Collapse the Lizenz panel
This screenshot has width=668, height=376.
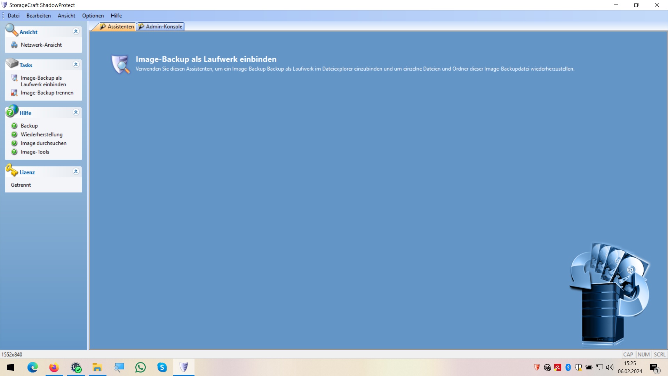click(x=76, y=171)
